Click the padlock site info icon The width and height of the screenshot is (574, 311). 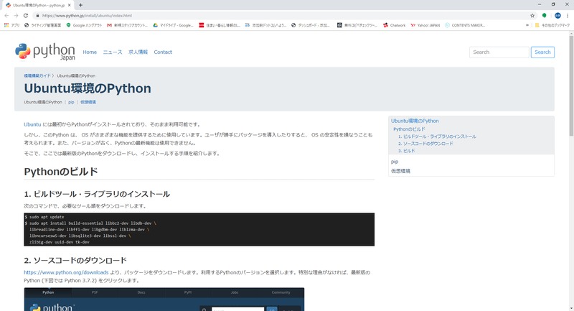tap(37, 16)
